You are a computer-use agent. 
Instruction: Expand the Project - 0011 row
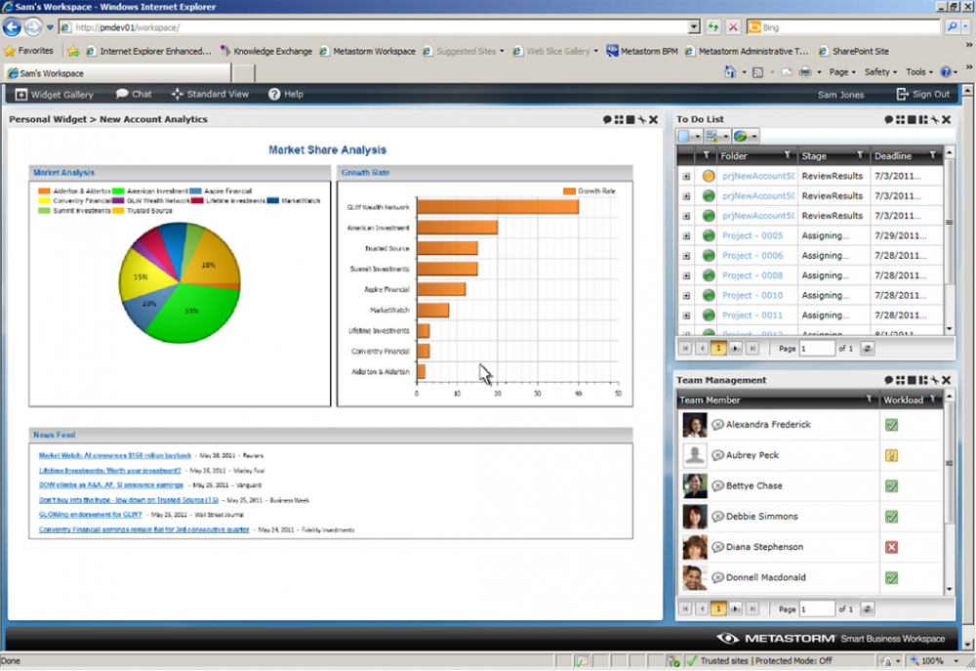tap(686, 315)
